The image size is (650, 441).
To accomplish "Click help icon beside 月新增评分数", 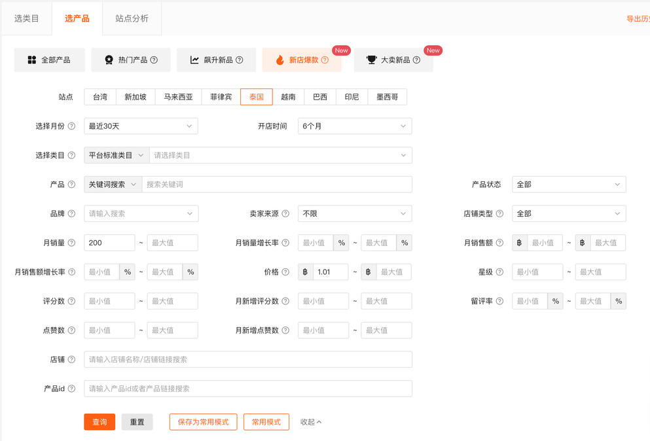I will click(x=285, y=301).
